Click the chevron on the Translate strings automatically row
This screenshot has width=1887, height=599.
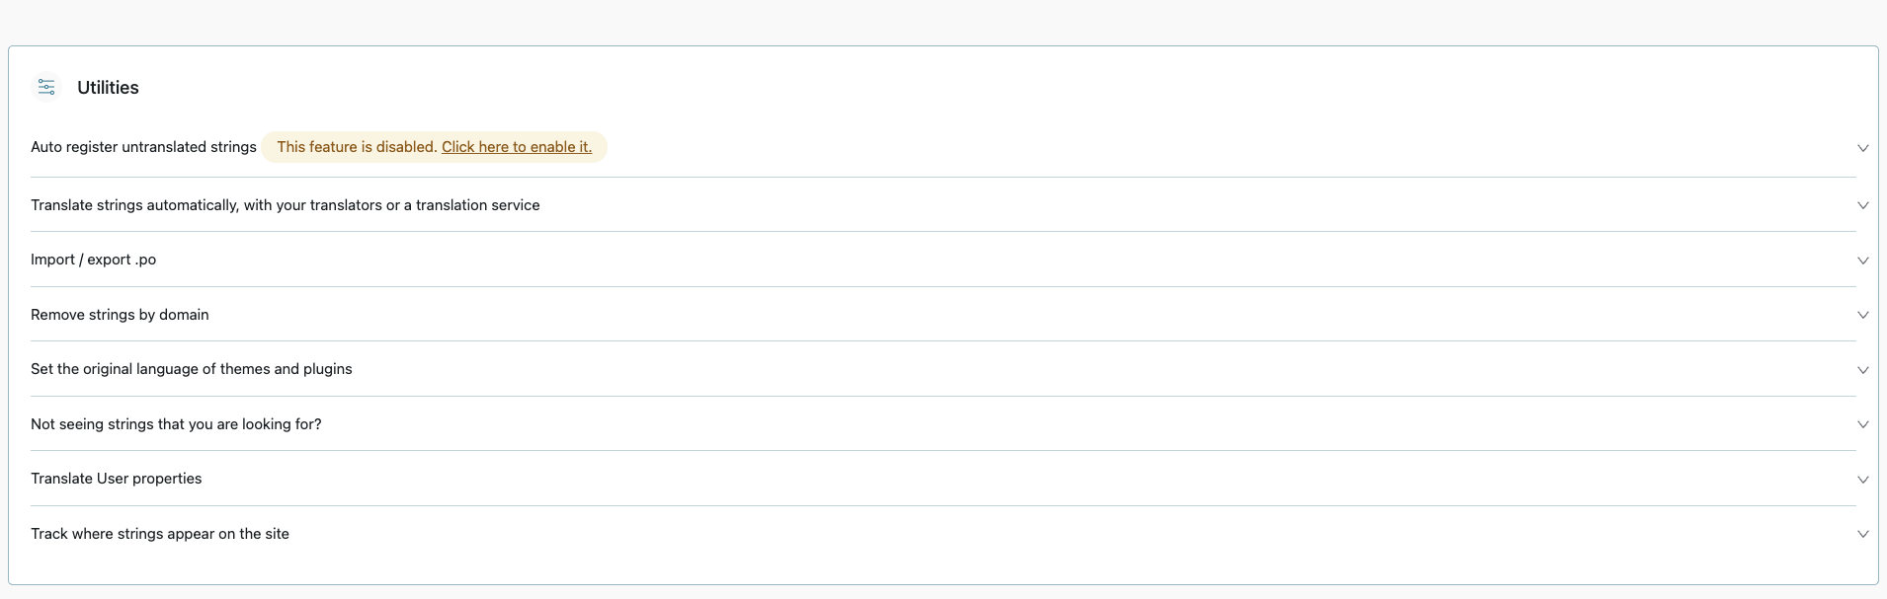(x=1862, y=205)
